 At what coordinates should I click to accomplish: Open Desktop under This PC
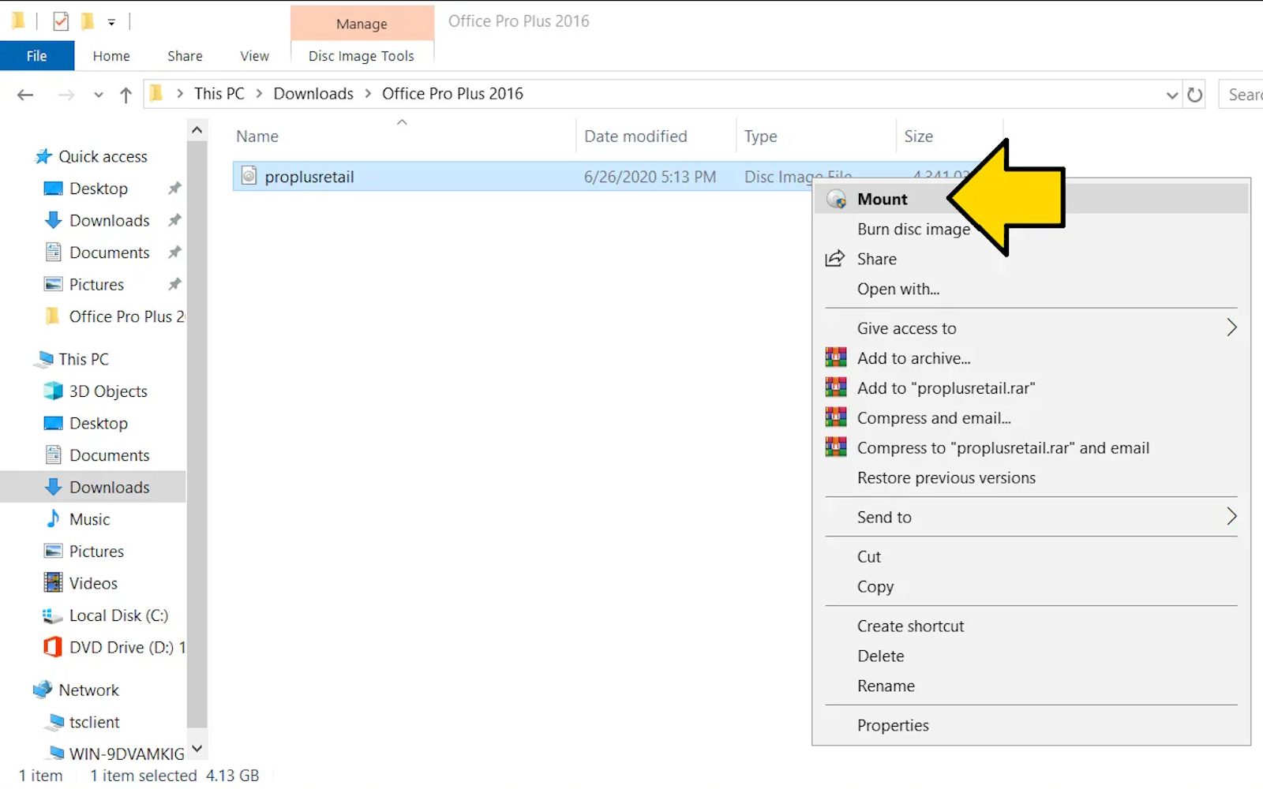tap(99, 424)
